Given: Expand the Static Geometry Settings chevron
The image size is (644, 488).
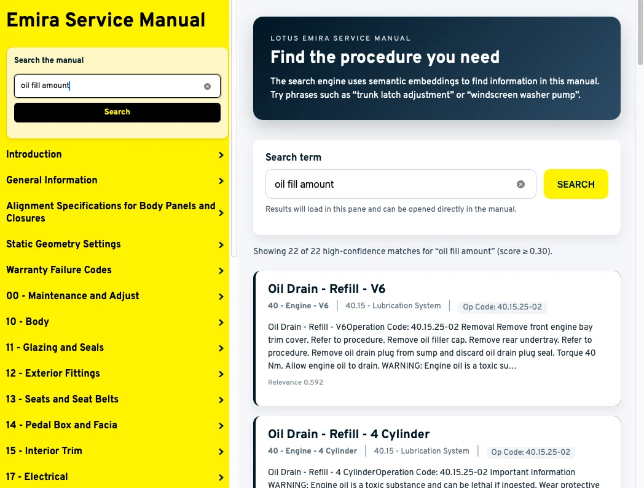Looking at the screenshot, I should pyautogui.click(x=221, y=245).
